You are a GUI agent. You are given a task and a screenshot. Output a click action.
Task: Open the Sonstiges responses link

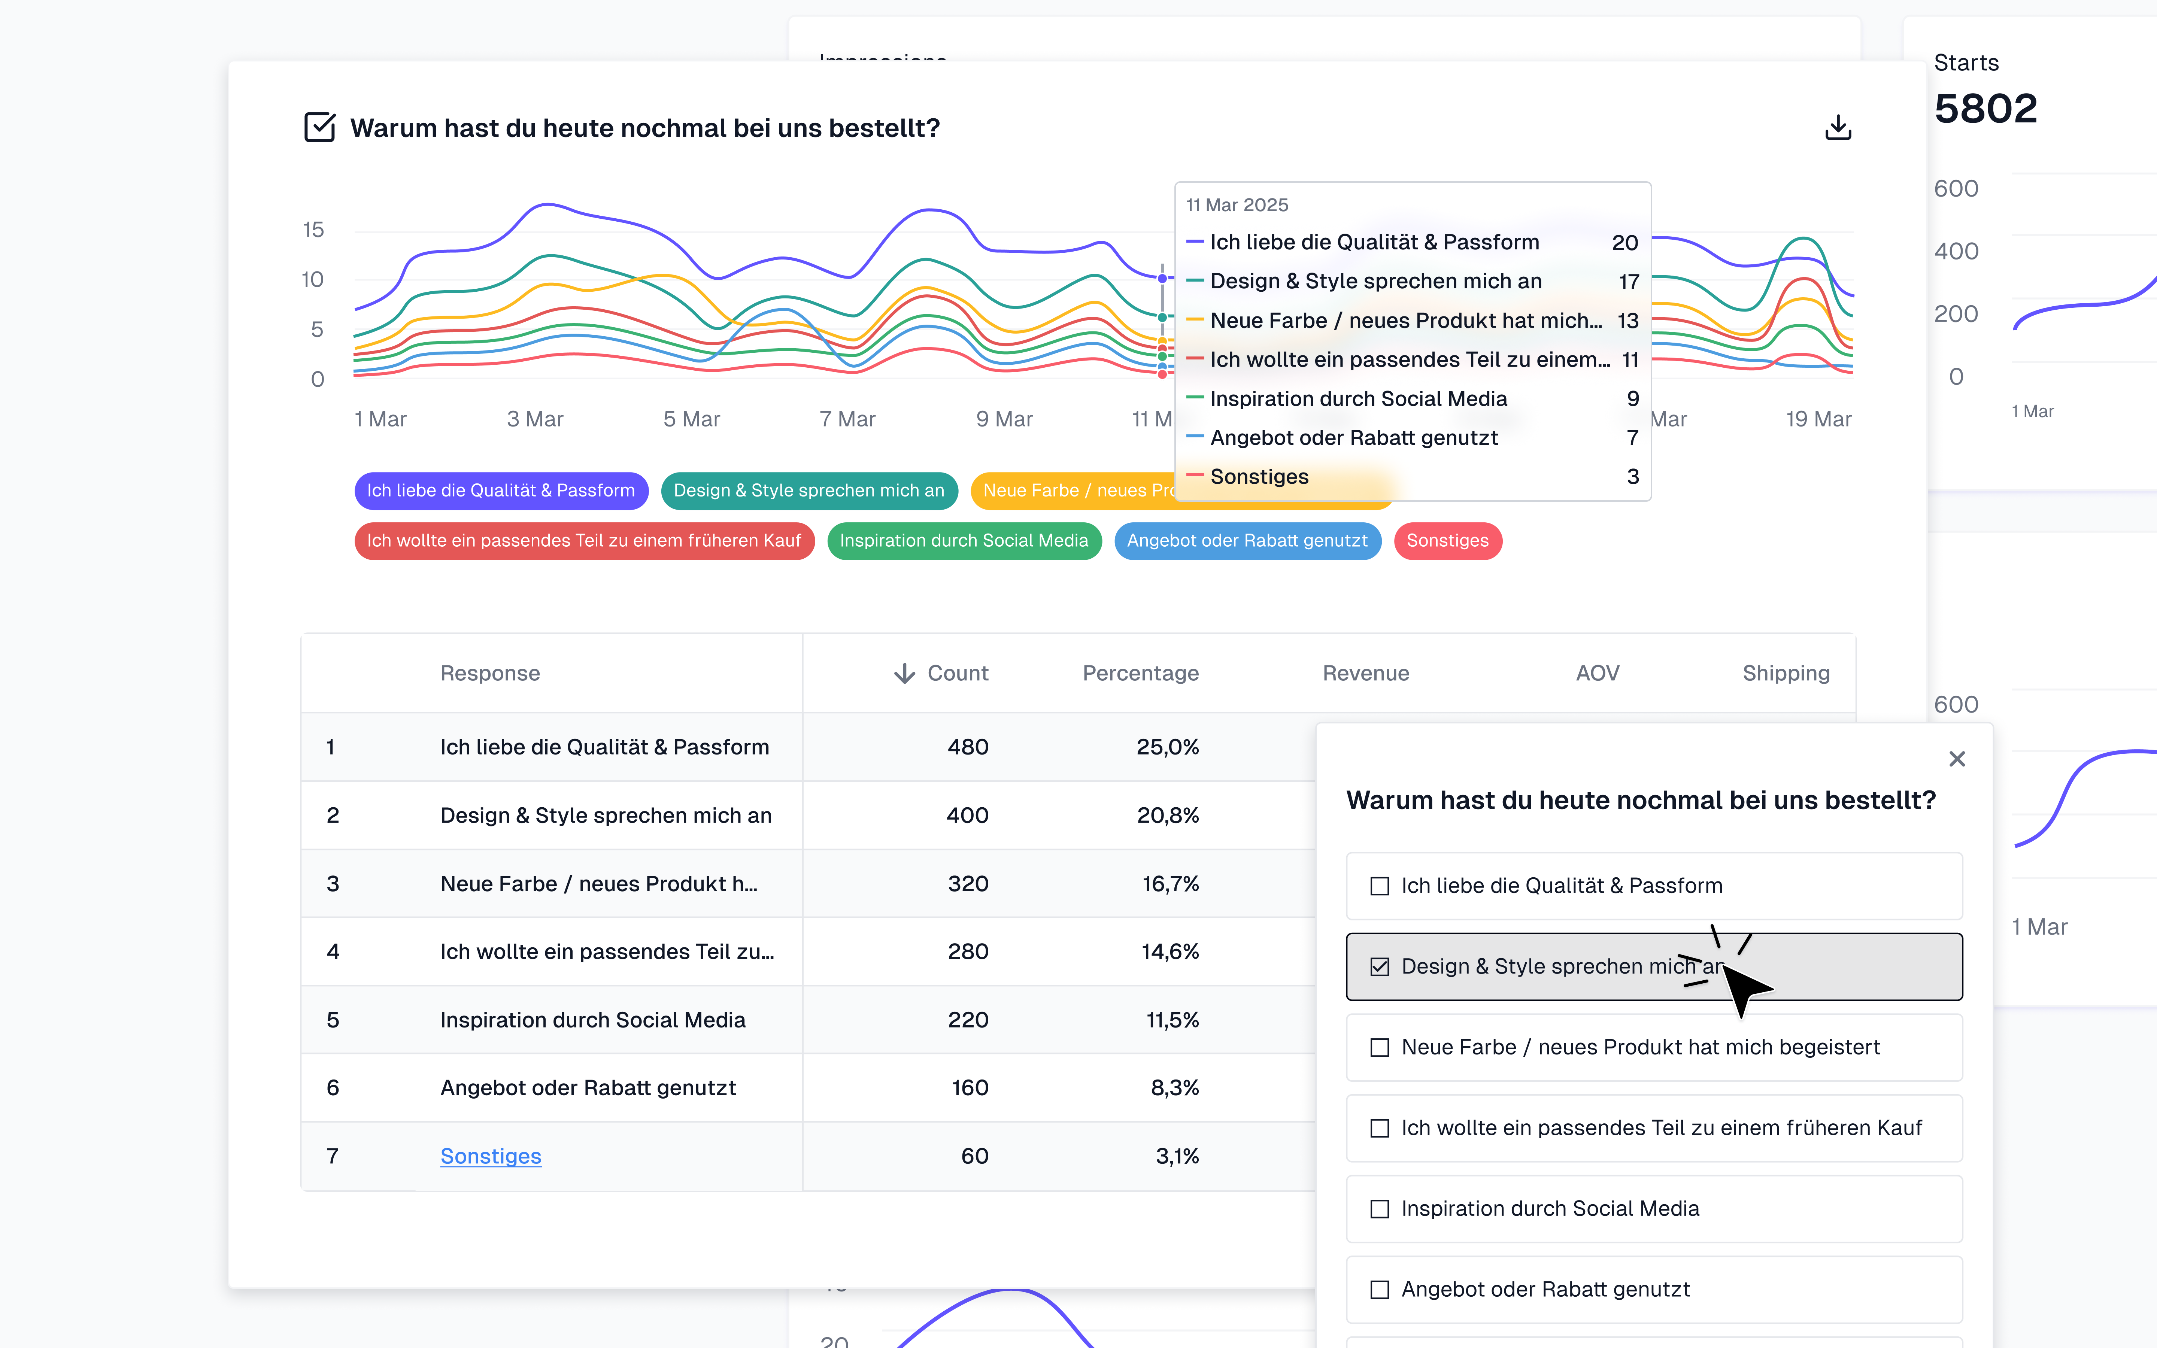pyautogui.click(x=490, y=1156)
